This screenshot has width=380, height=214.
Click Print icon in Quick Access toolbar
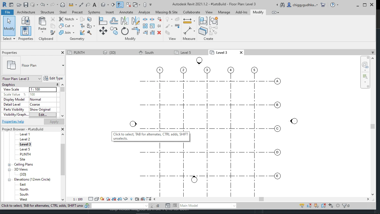click(x=63, y=5)
